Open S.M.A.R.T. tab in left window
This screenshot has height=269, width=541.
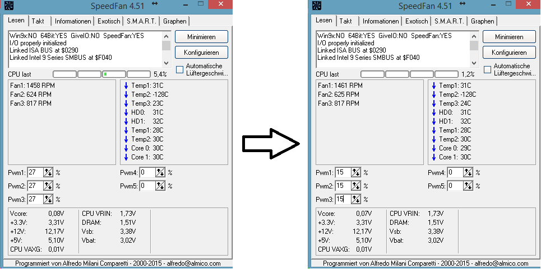point(142,21)
